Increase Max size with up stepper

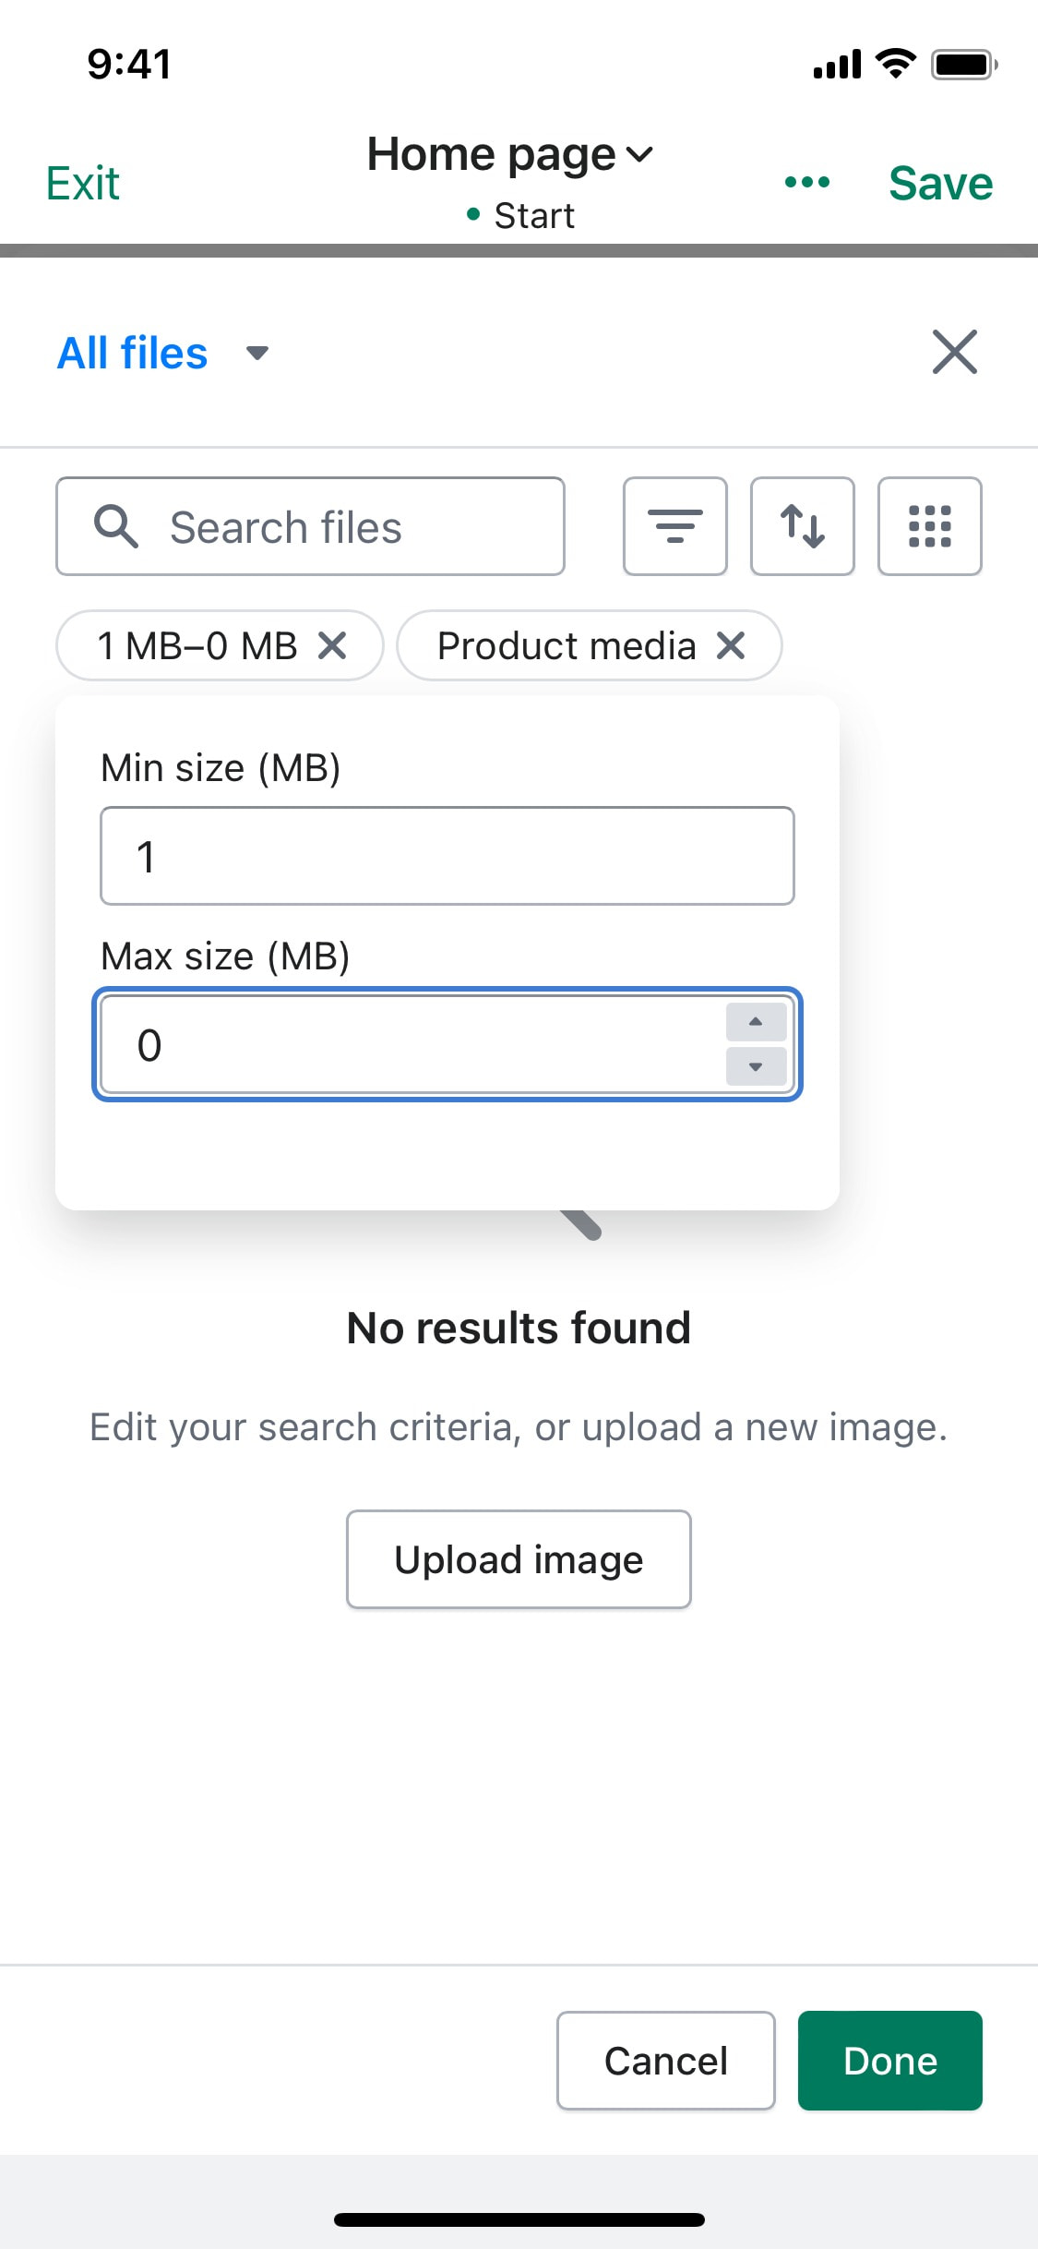756,1021
